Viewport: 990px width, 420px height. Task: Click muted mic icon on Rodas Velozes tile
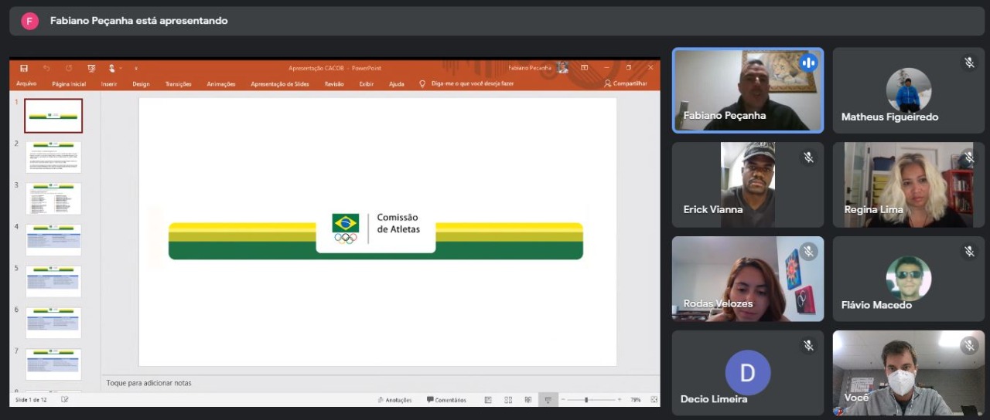(x=808, y=251)
